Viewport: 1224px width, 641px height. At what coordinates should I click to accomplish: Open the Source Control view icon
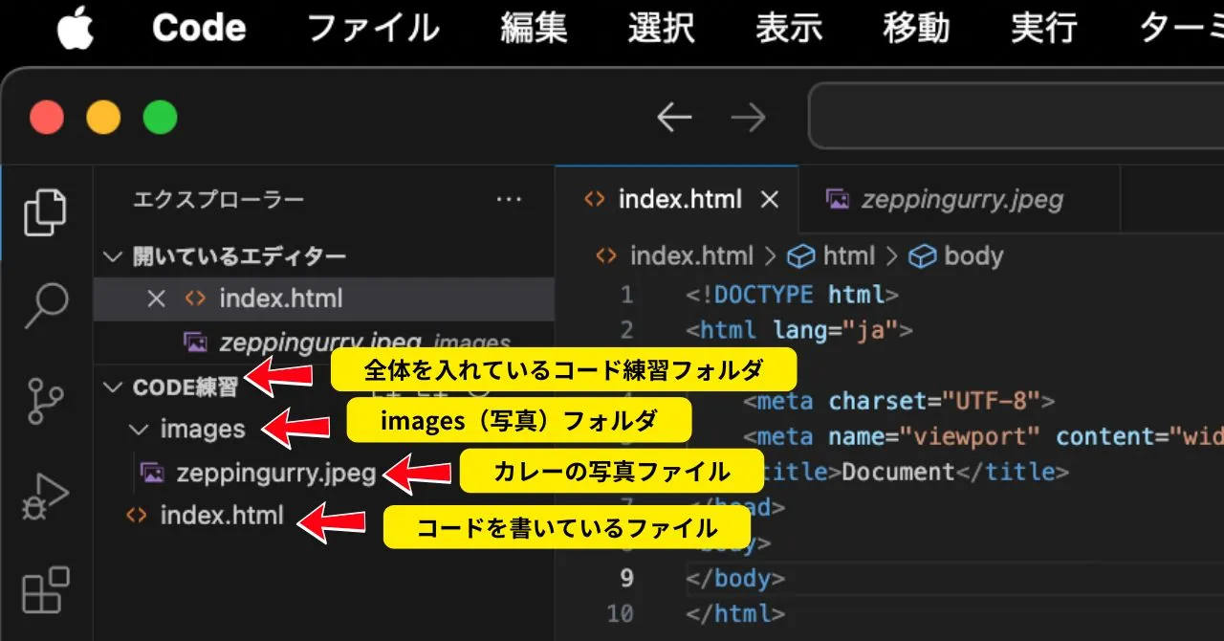(x=45, y=401)
